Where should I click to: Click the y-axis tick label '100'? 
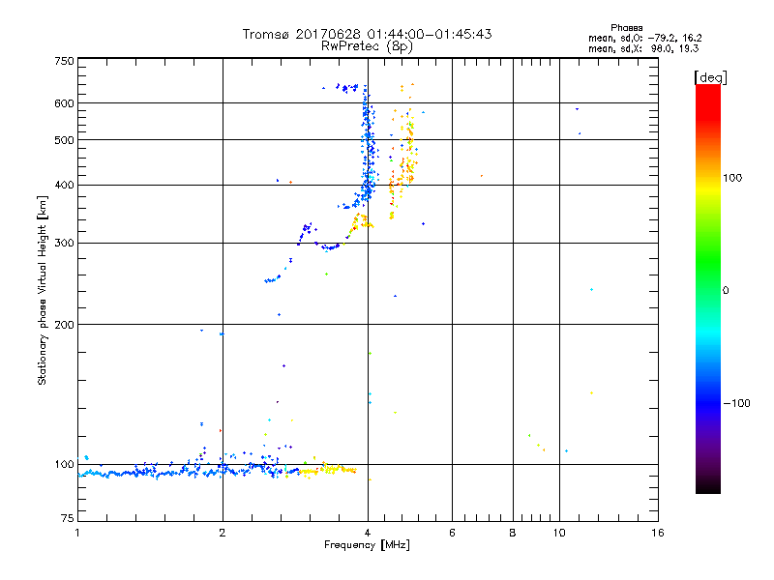65,465
